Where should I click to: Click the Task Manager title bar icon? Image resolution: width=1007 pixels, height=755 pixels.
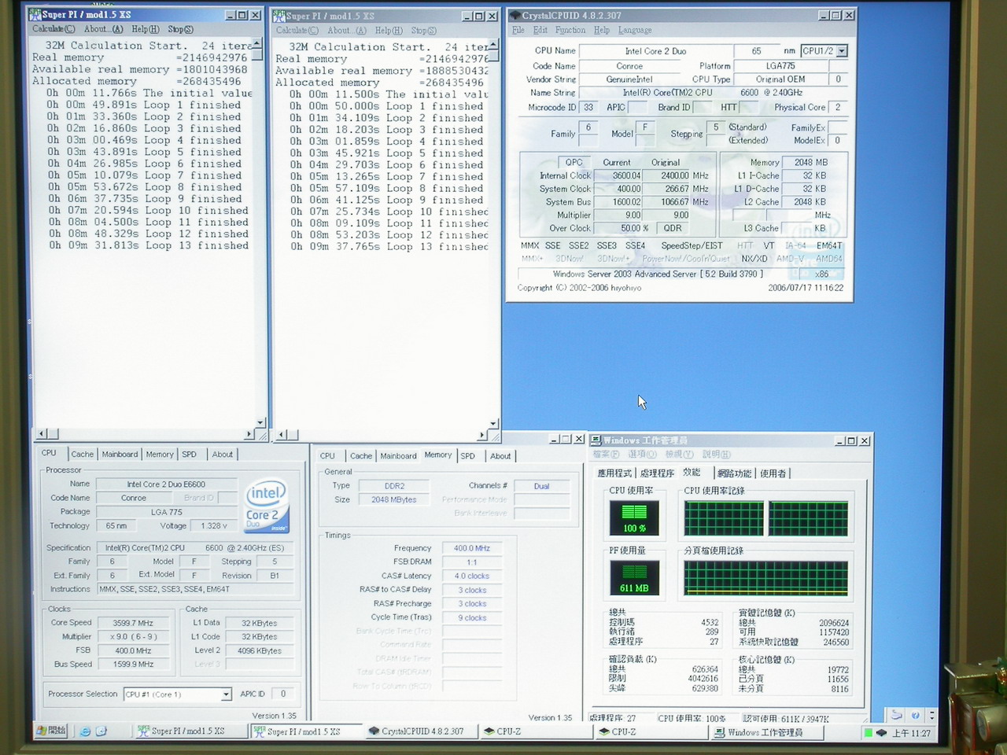coord(596,440)
